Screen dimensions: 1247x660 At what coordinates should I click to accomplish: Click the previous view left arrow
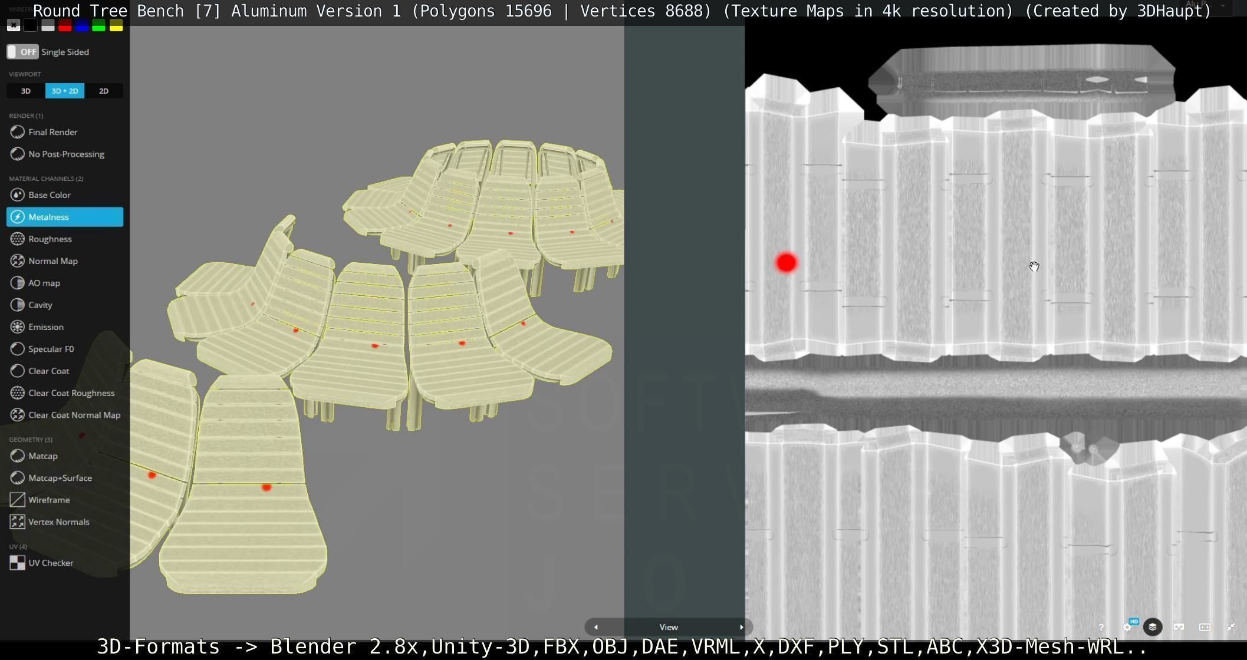tap(595, 627)
